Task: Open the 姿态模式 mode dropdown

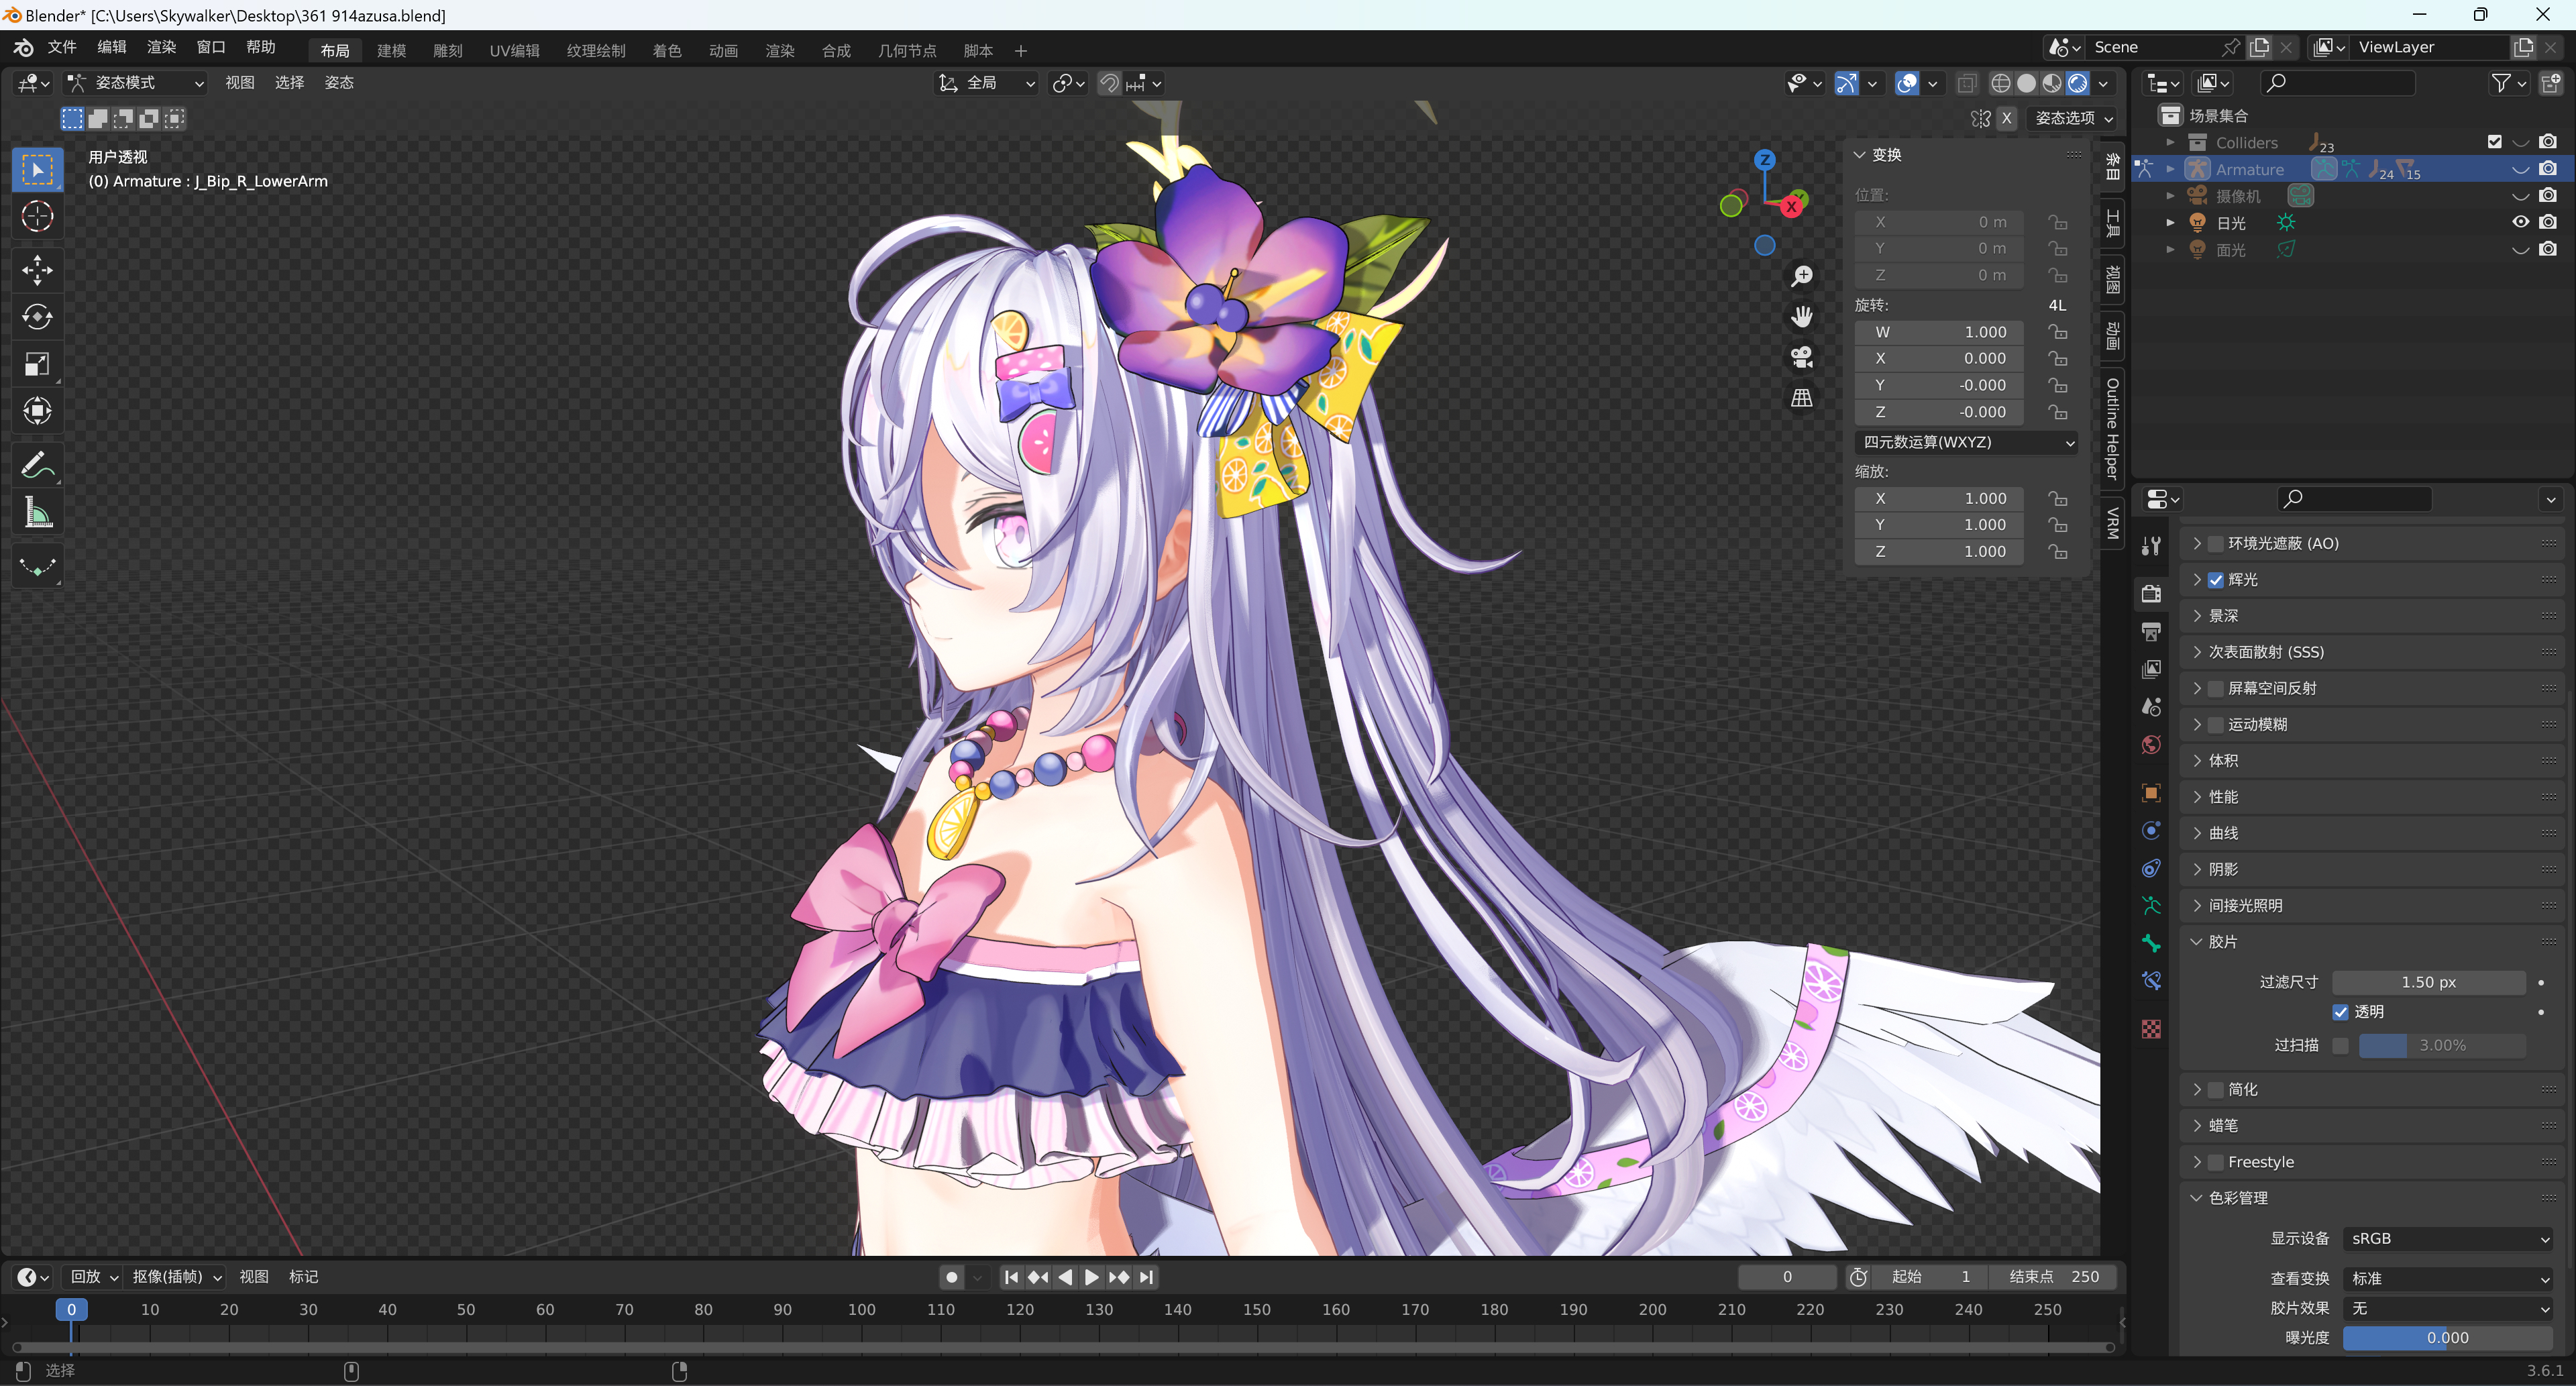Action: [136, 83]
